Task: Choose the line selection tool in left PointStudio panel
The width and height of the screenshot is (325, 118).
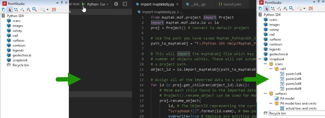Action: 22,9
